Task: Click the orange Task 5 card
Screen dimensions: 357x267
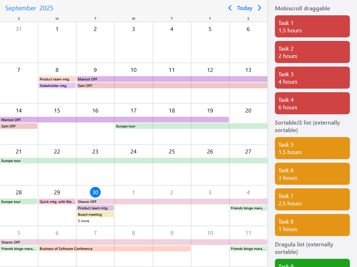Action: [312, 148]
